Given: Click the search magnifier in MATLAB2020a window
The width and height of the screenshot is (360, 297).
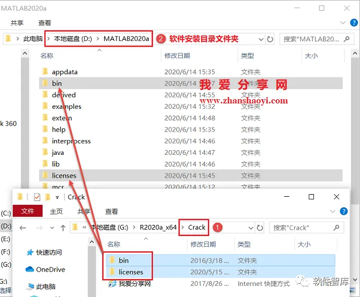Looking at the screenshot, I should 346,39.
